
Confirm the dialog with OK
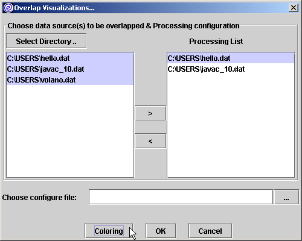point(161,231)
